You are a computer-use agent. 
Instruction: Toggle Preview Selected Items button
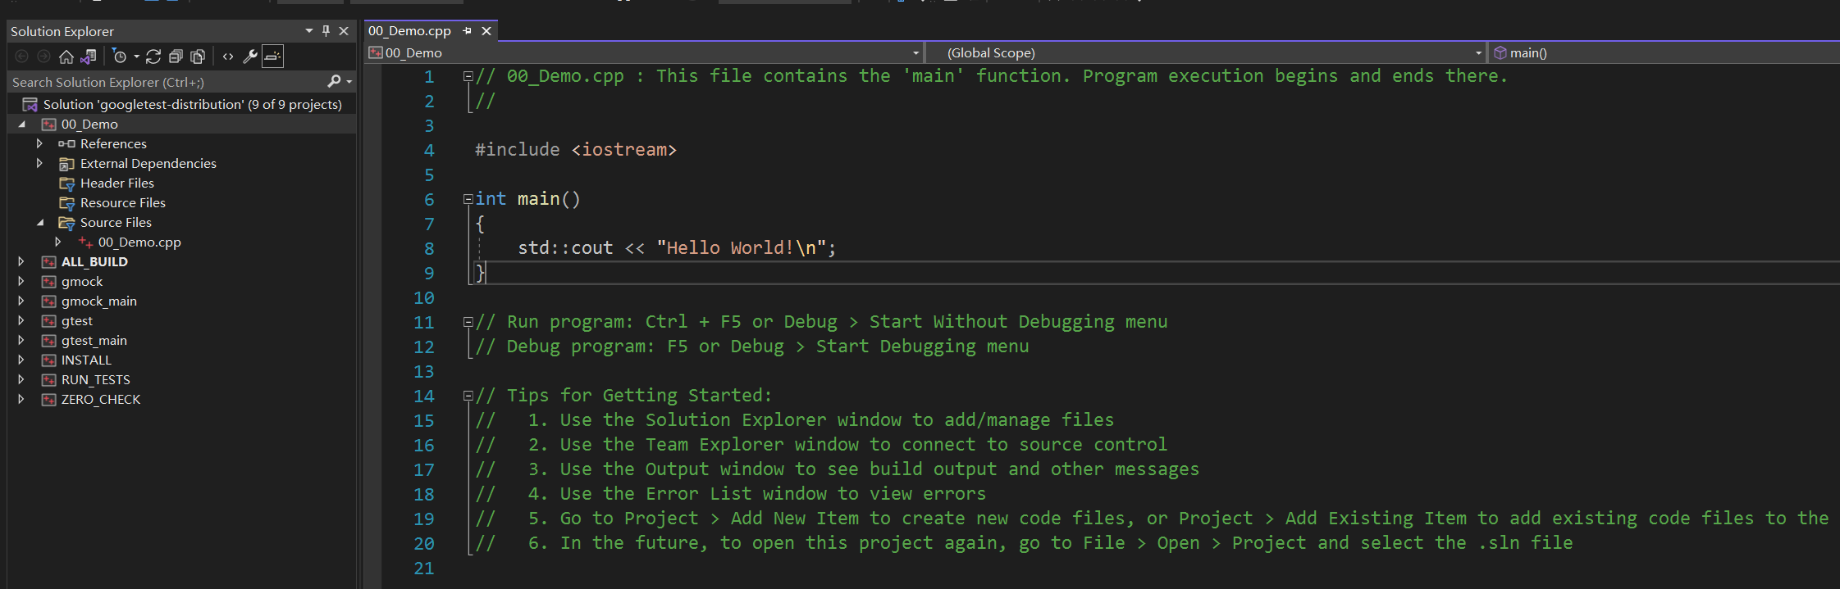273,57
